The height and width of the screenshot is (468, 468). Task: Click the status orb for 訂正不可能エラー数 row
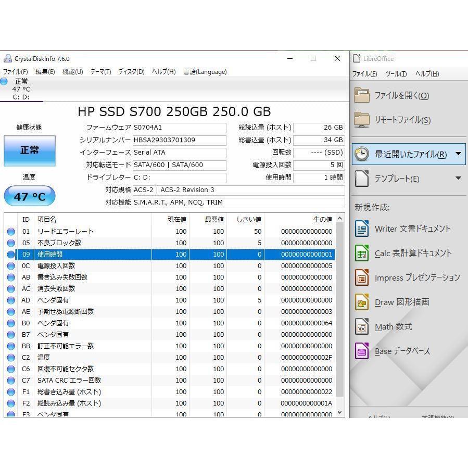coord(11,346)
